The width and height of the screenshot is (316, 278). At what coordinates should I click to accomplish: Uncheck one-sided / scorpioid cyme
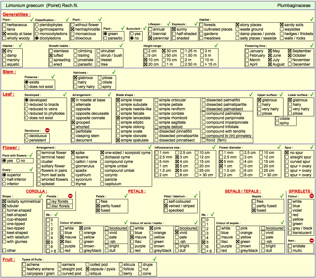click(102, 153)
